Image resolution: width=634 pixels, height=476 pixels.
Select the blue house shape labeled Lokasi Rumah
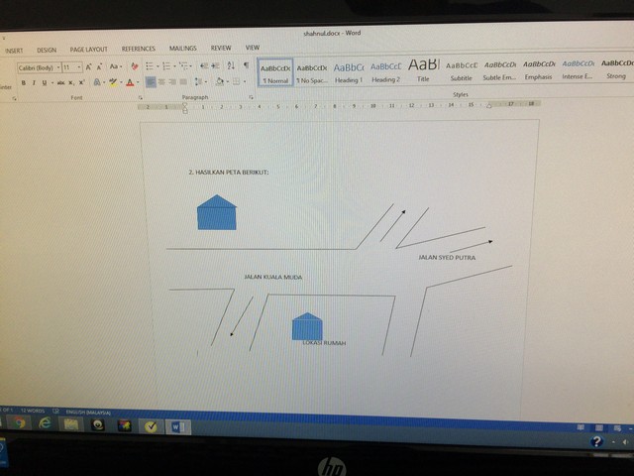307,326
